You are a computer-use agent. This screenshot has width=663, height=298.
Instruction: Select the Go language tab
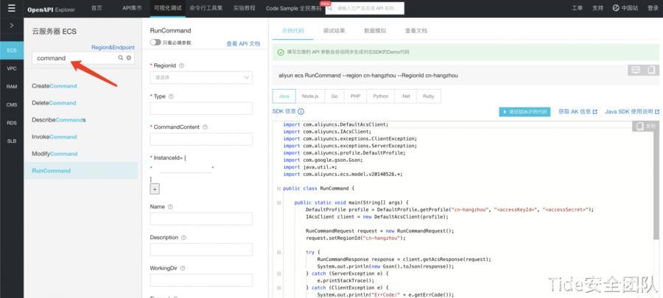(x=334, y=96)
